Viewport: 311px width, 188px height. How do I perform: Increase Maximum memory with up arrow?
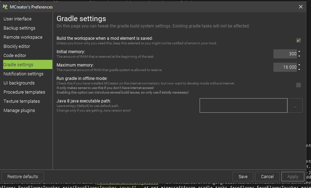tap(299, 65)
